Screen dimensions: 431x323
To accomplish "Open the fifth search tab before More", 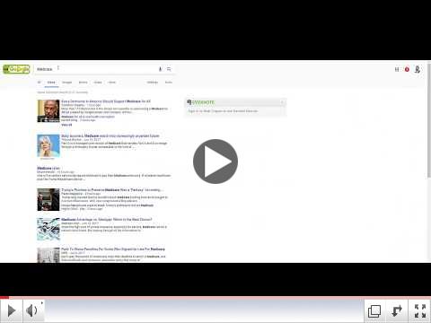I will pos(98,83).
